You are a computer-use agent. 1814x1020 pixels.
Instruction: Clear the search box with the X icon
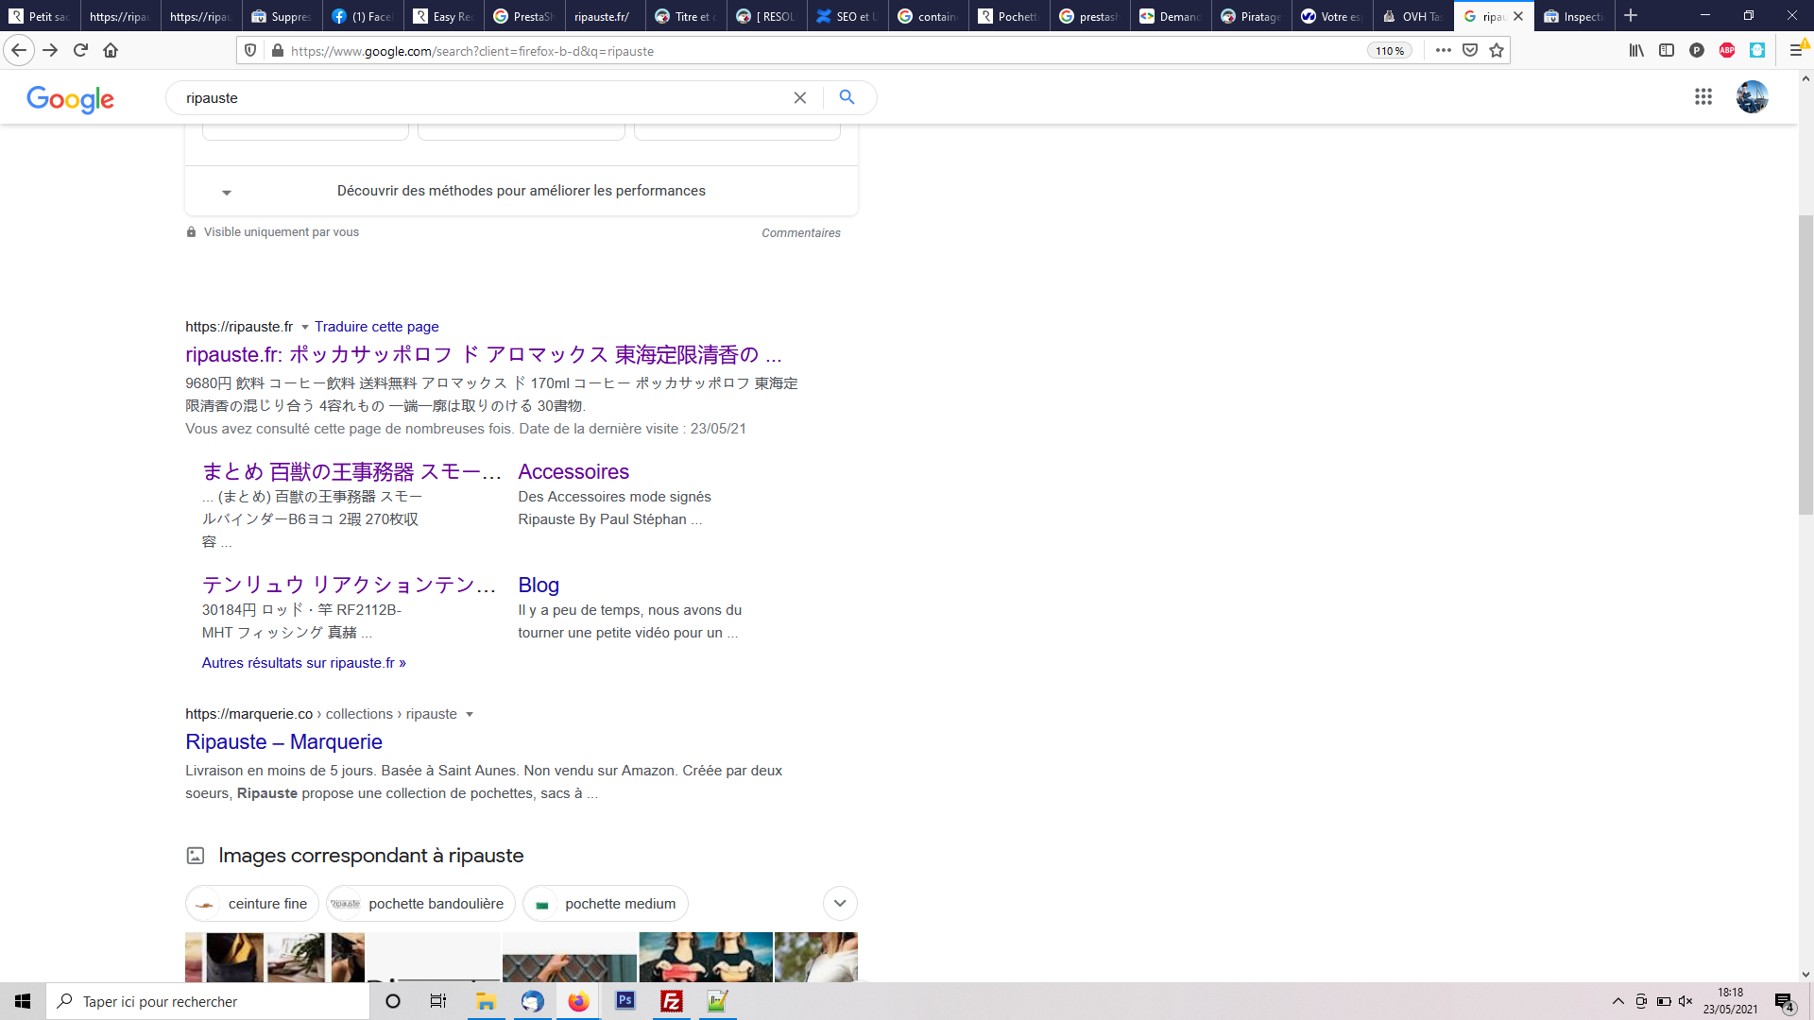[800, 98]
